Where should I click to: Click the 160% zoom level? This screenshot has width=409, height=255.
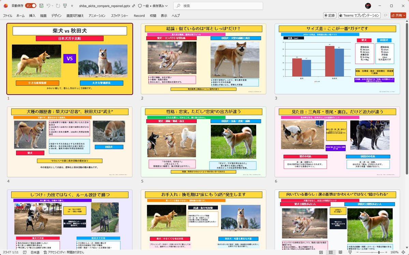[x=394, y=252]
